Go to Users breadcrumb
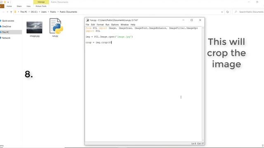 [x=44, y=12]
